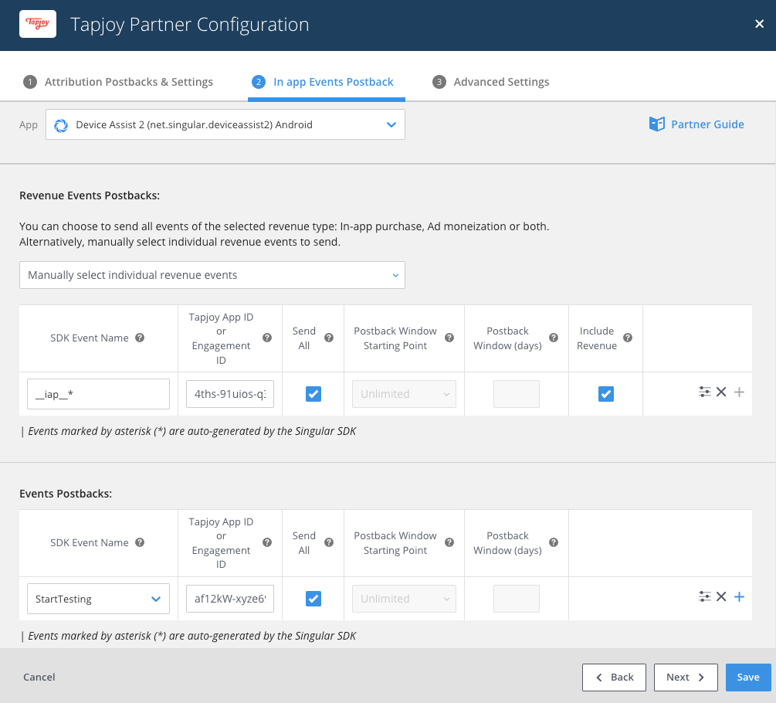
Task: Show help for revenue Tapjoy App ID column
Action: coord(267,338)
